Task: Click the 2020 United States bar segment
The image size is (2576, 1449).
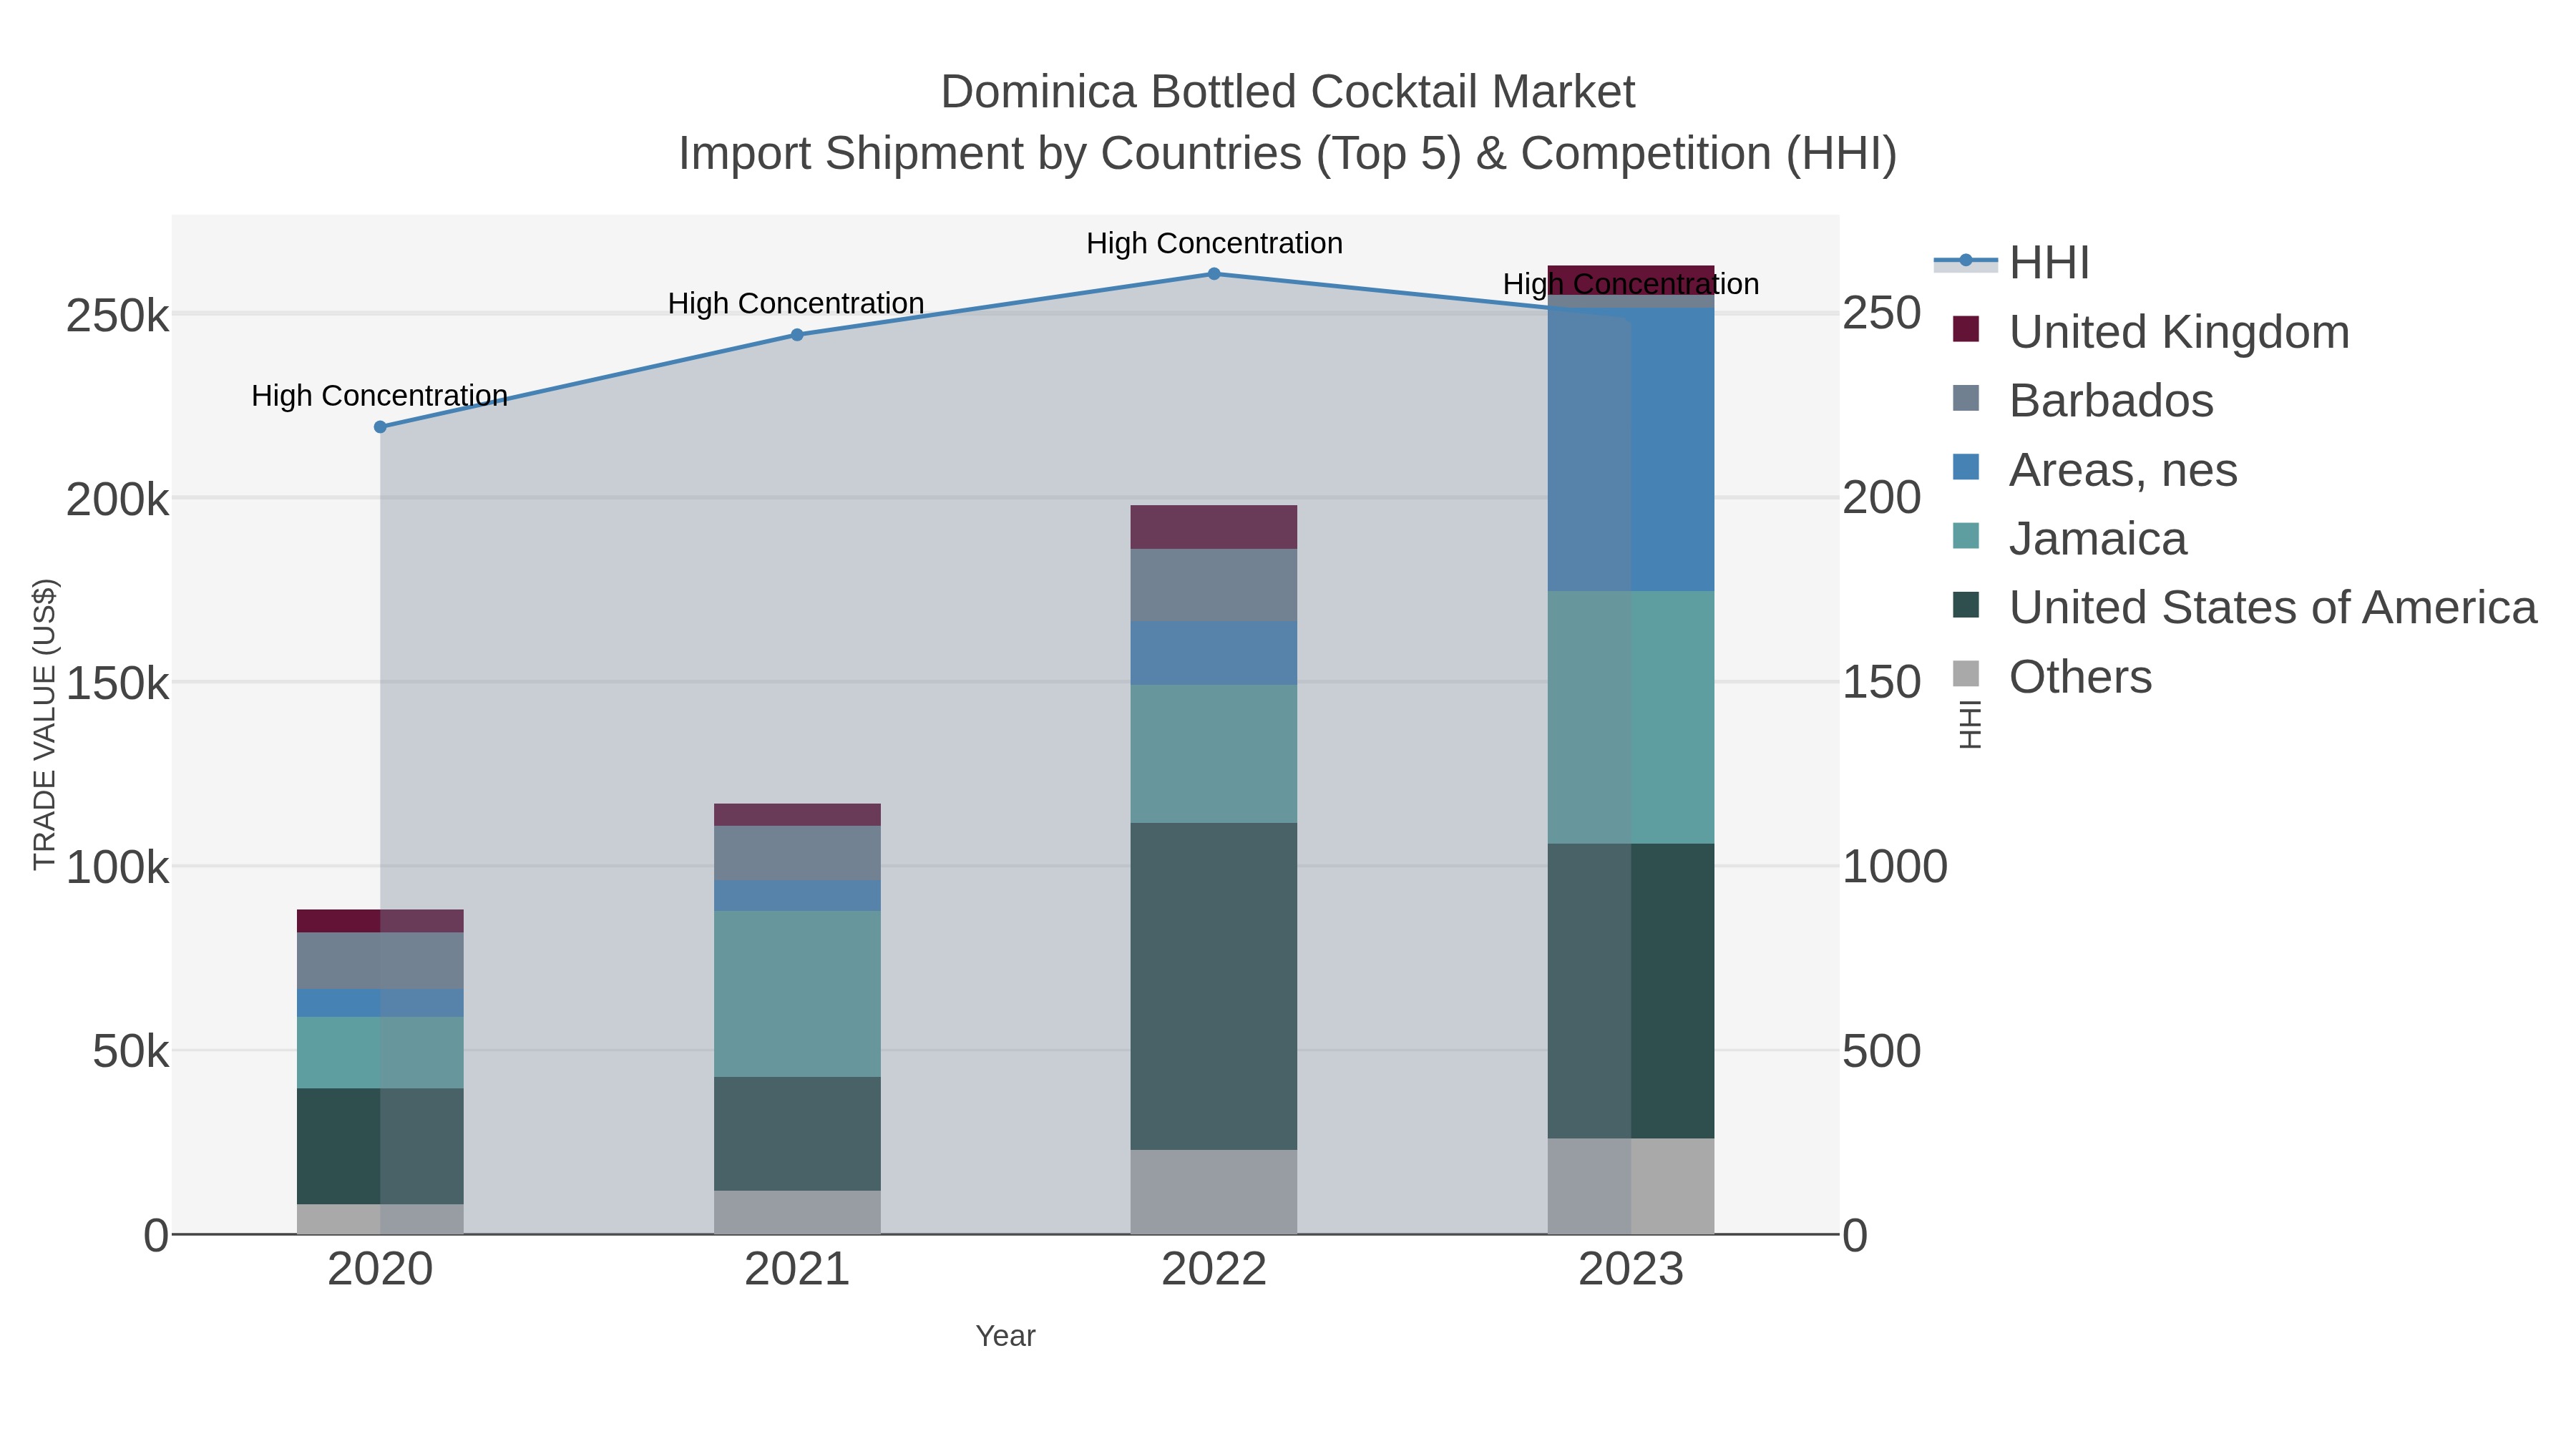Action: coord(380,1146)
